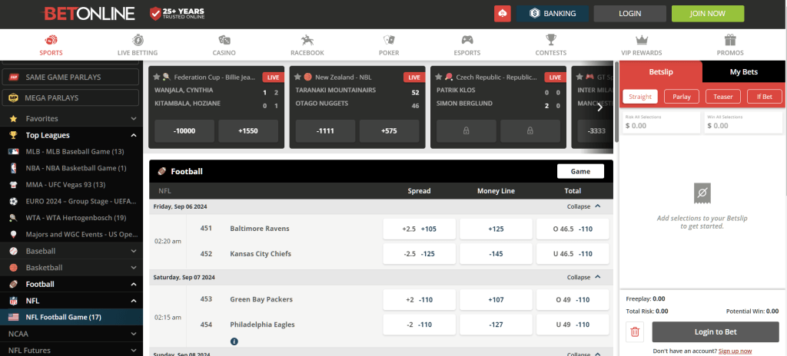Open the Poker cards icon
Viewport: 787px width, 356px height.
coord(389,40)
